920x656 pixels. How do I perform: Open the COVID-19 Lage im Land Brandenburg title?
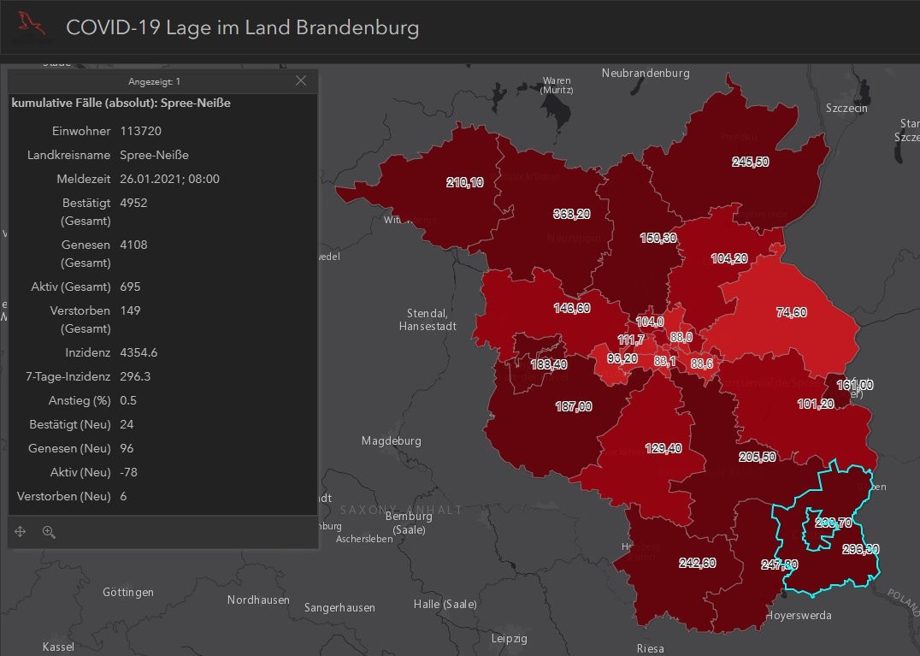pos(242,27)
